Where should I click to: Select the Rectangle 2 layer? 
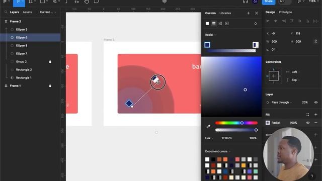24,69
